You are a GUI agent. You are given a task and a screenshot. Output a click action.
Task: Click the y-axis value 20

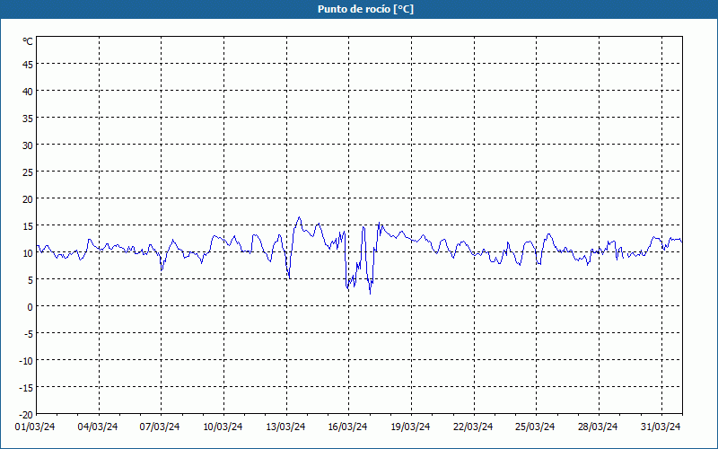[28, 199]
